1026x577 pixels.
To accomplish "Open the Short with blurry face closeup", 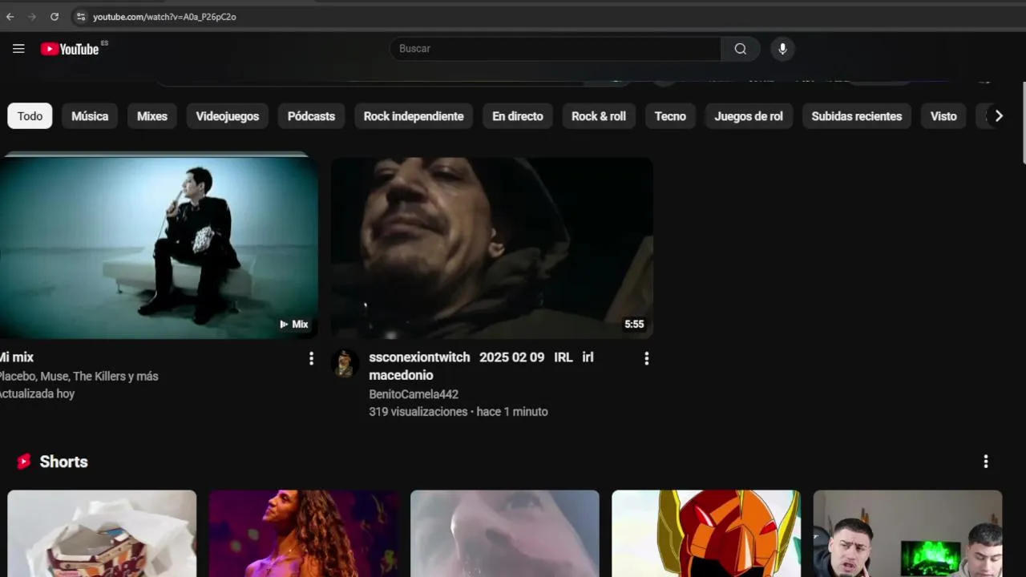I will (504, 534).
